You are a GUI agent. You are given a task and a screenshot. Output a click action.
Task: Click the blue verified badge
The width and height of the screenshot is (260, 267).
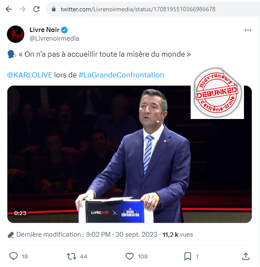65,30
